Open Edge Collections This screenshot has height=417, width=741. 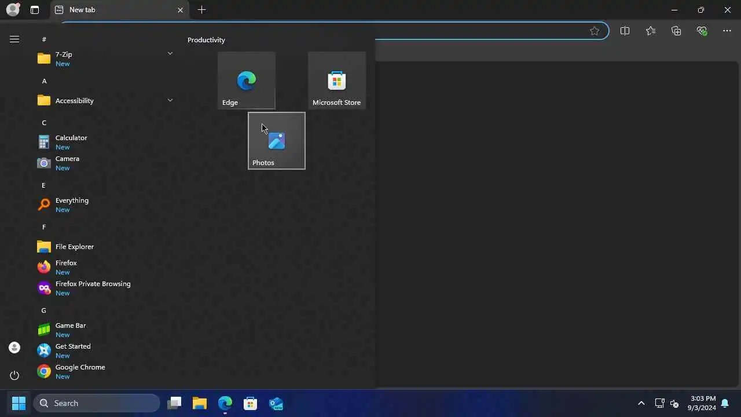(676, 31)
